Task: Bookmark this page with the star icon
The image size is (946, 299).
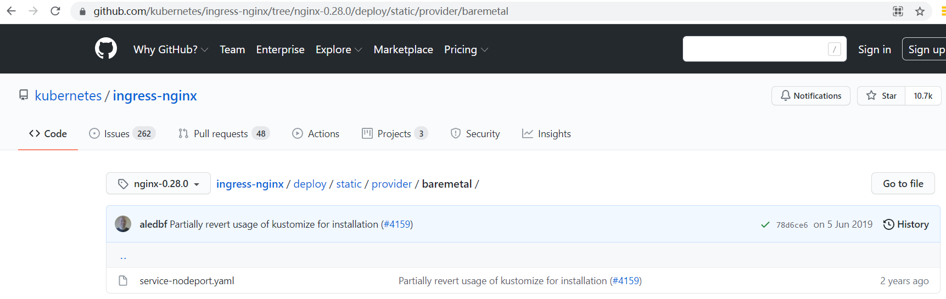Action: pos(920,11)
